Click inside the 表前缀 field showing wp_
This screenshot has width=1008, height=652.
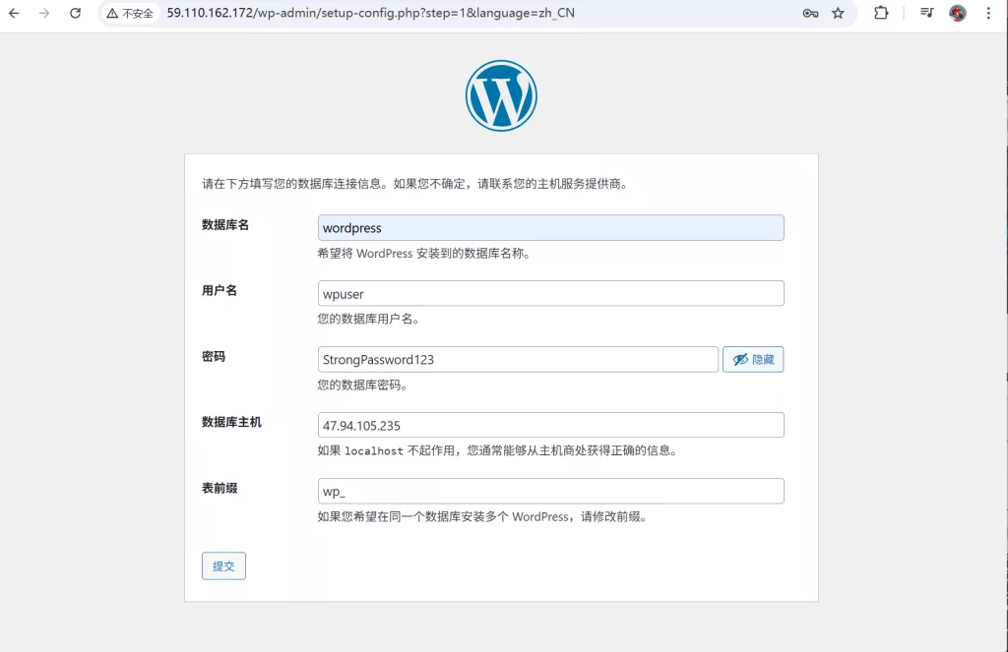(x=549, y=490)
